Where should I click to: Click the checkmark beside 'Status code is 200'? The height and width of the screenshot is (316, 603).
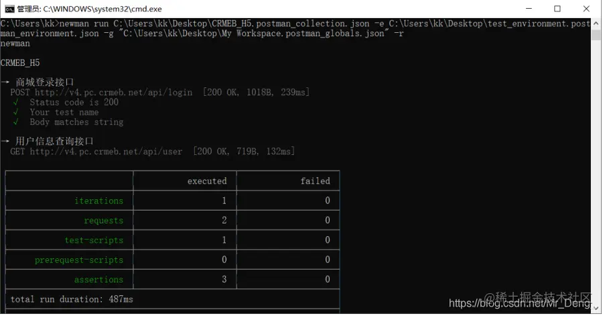(x=16, y=103)
